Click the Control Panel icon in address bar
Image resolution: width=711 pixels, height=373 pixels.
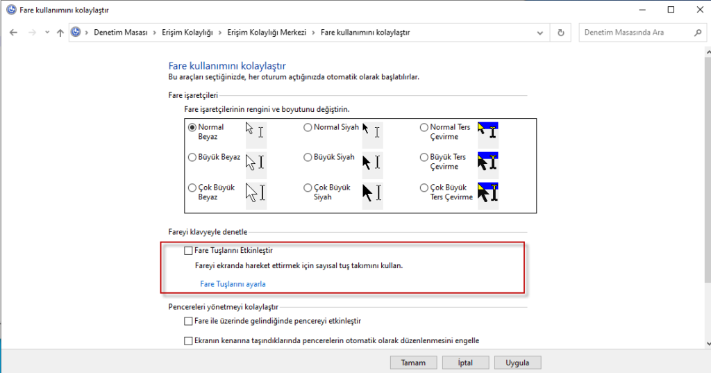pos(76,33)
